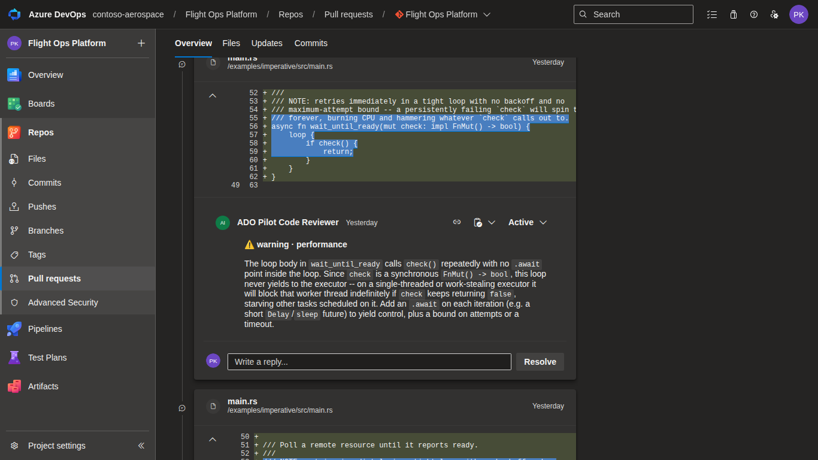Expand the Active status dropdown
Screen dimensions: 818x460
point(528,222)
